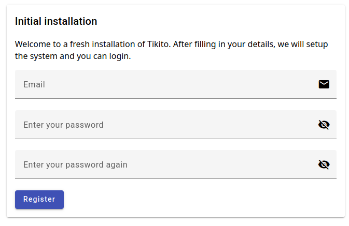The height and width of the screenshot is (226, 349).
Task: Click the mail icon beside Email
Action: (x=324, y=84)
